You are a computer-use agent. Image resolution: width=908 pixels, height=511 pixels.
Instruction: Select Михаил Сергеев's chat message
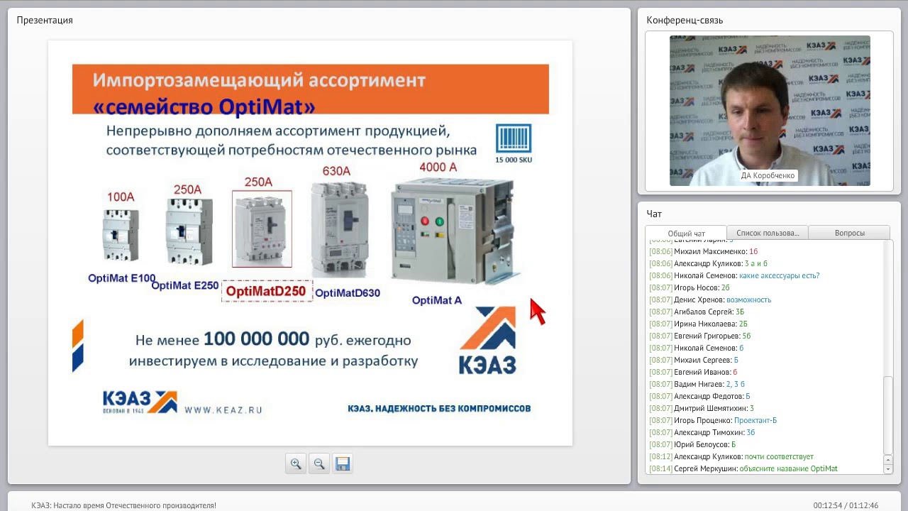tap(694, 360)
